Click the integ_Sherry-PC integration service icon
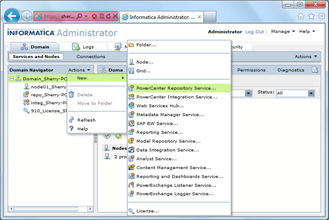 [26, 102]
